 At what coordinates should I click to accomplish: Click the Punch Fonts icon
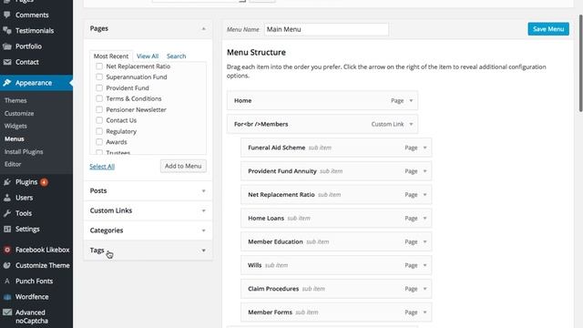click(x=7, y=281)
